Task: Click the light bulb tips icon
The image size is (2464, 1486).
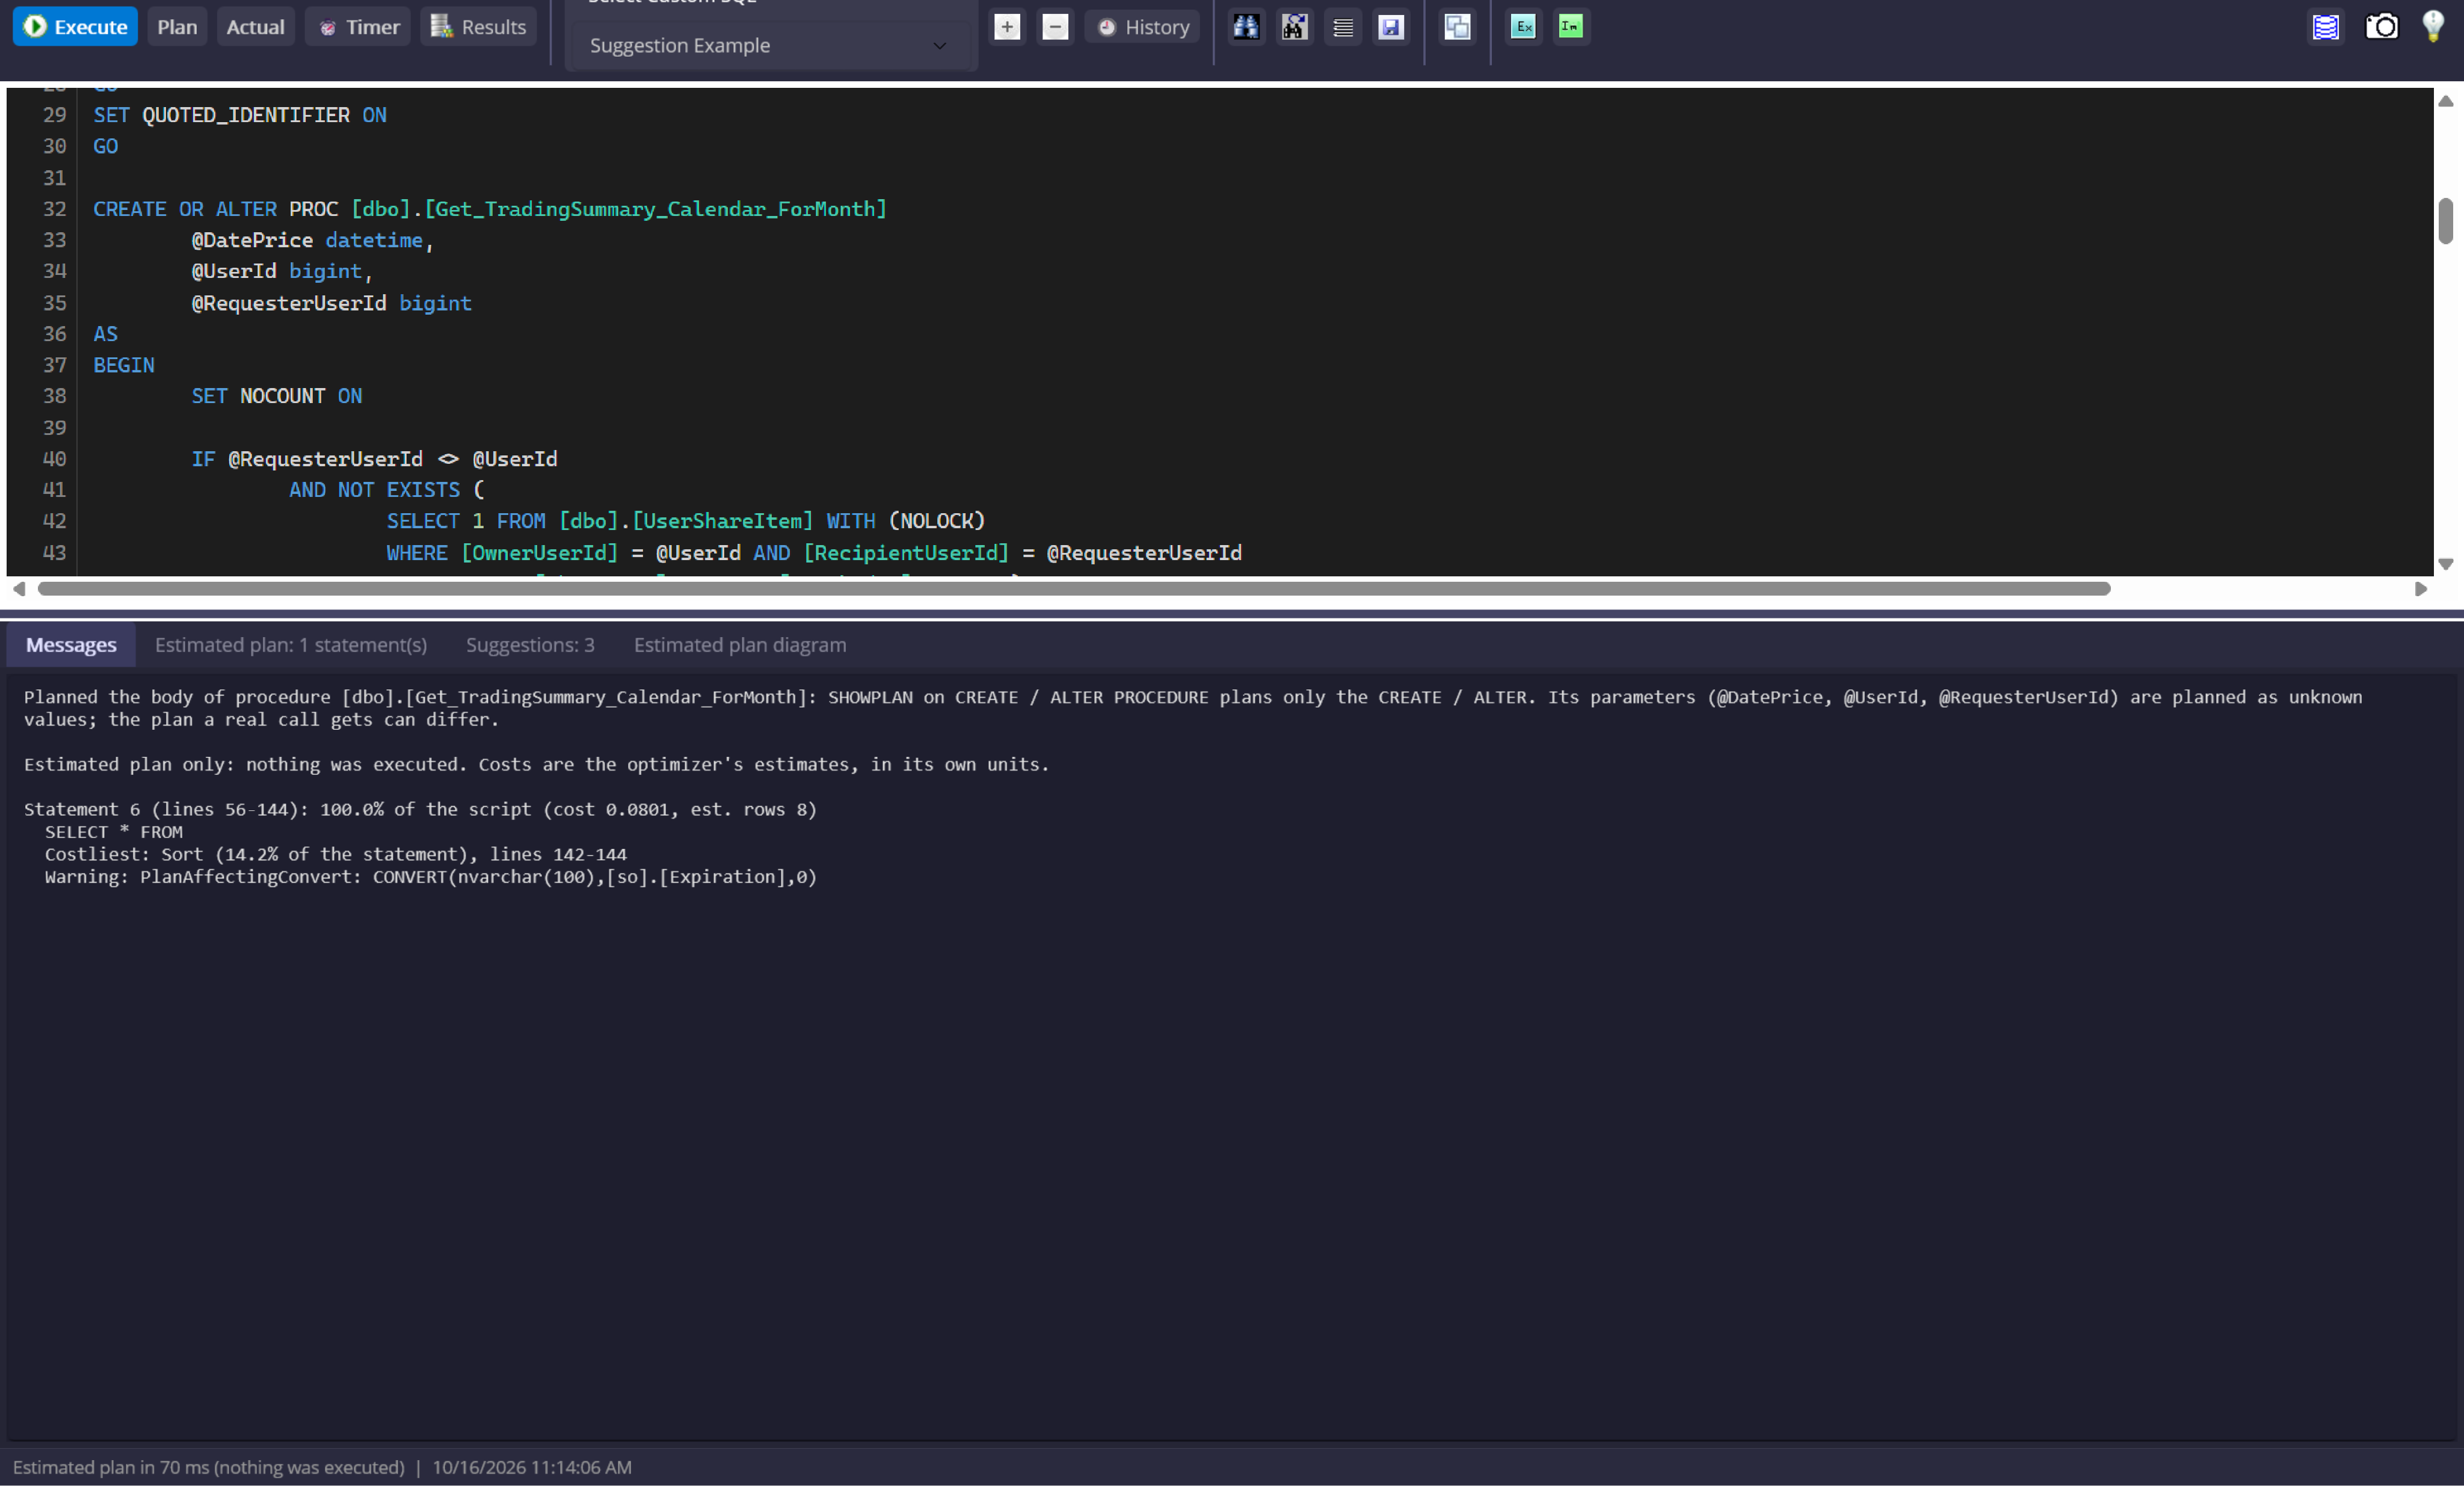Action: coord(2433,27)
